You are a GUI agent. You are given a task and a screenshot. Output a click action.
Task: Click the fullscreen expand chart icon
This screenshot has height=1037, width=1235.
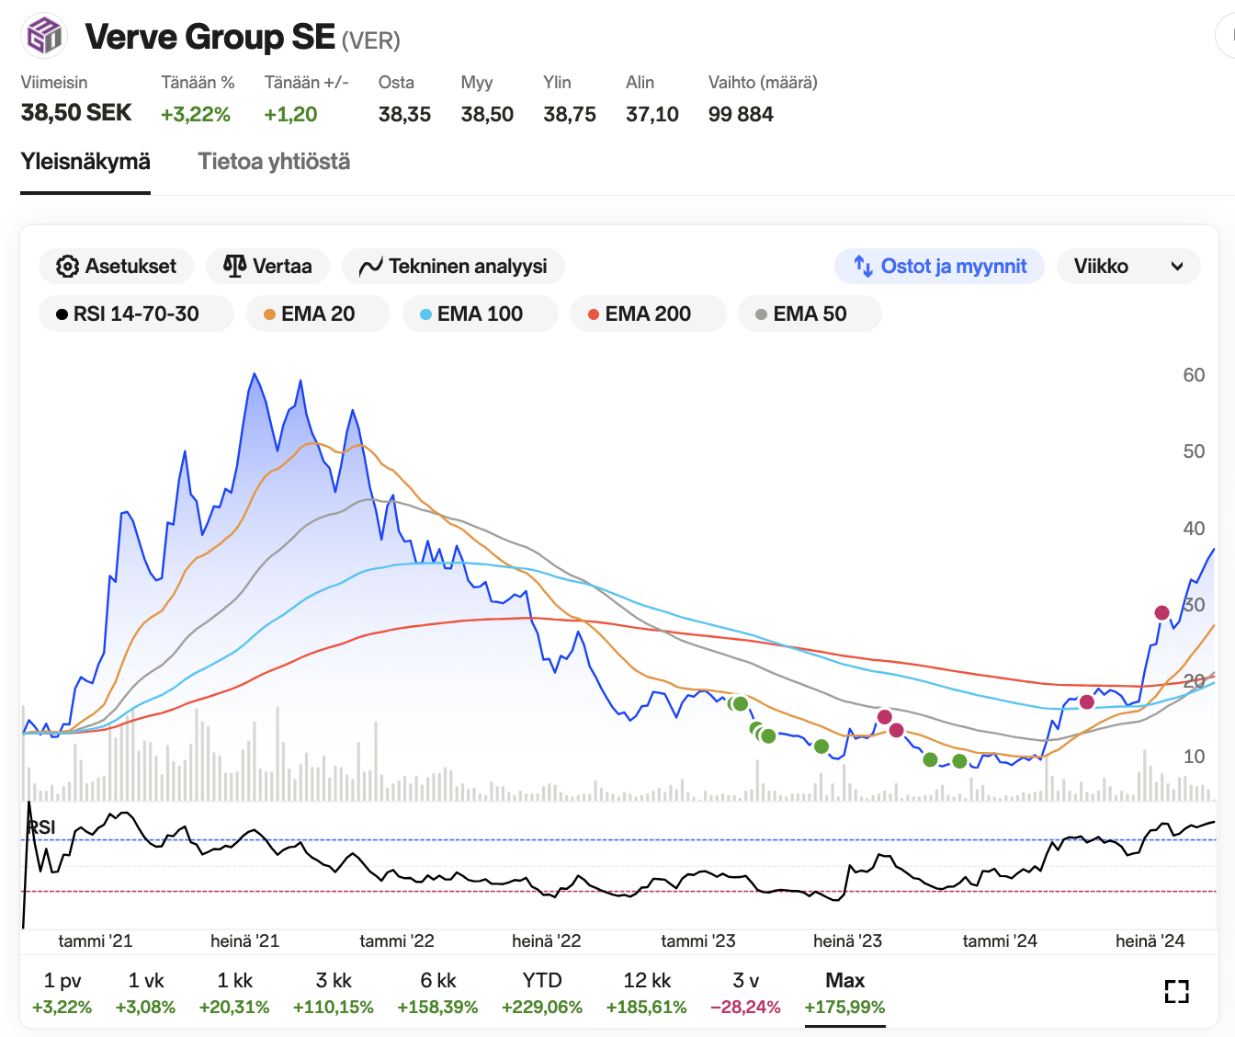pos(1176,991)
